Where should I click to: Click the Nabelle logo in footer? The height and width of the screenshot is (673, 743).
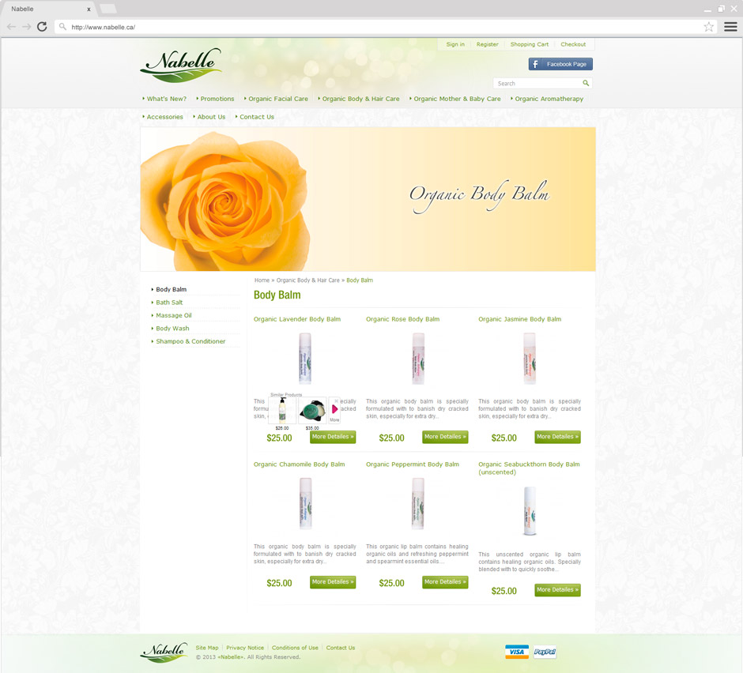click(x=164, y=652)
